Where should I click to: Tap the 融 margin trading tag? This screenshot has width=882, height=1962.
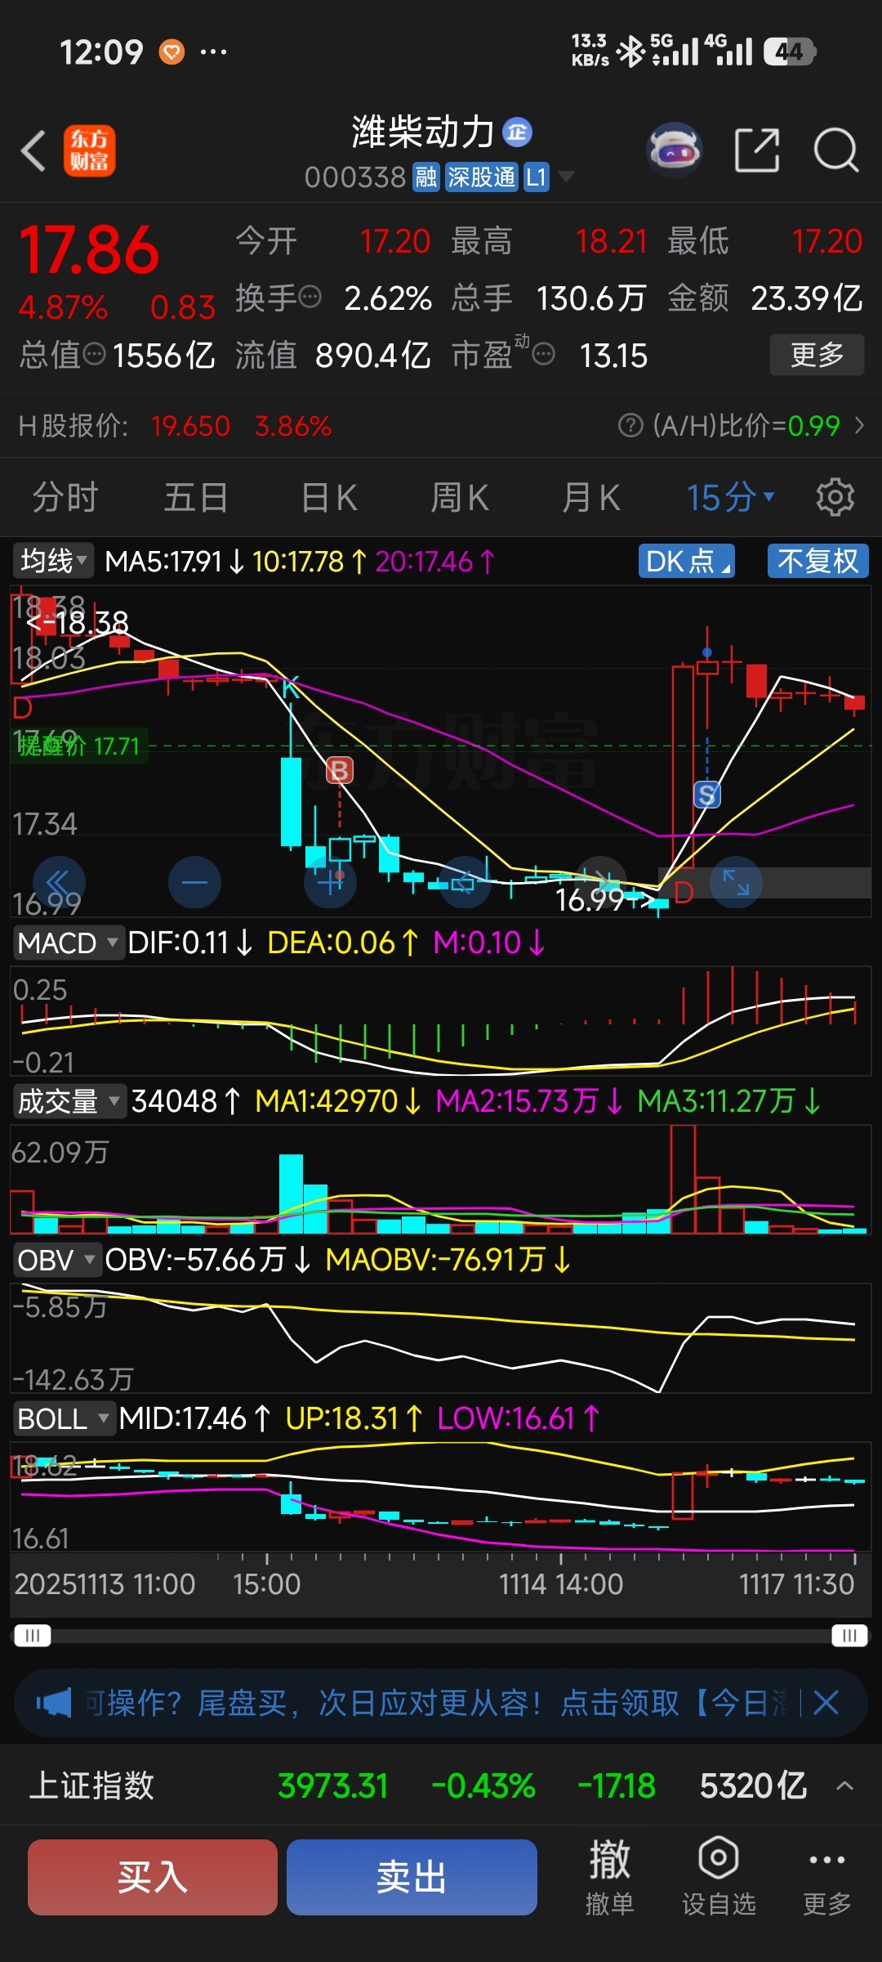pos(426,177)
